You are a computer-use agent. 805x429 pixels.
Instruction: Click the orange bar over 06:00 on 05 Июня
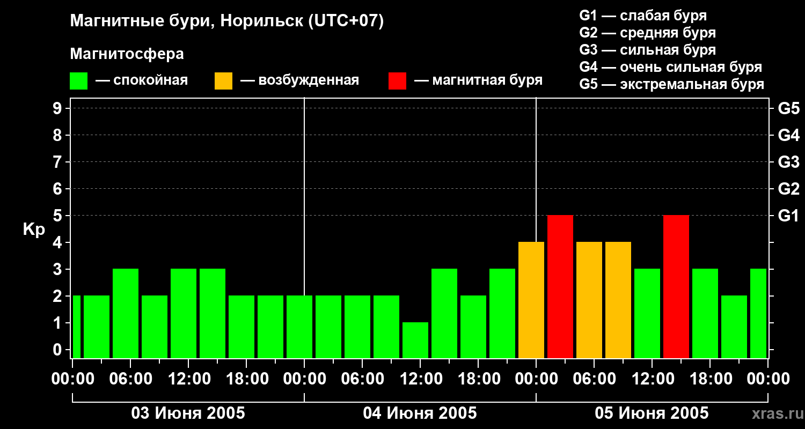589,300
